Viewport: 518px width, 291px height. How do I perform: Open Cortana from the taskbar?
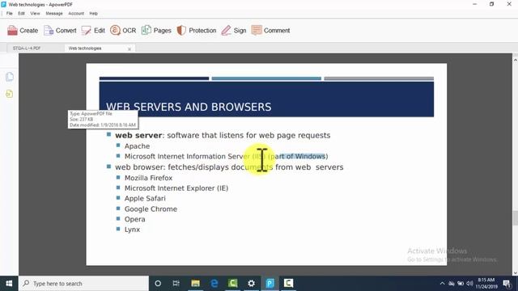pos(158,284)
